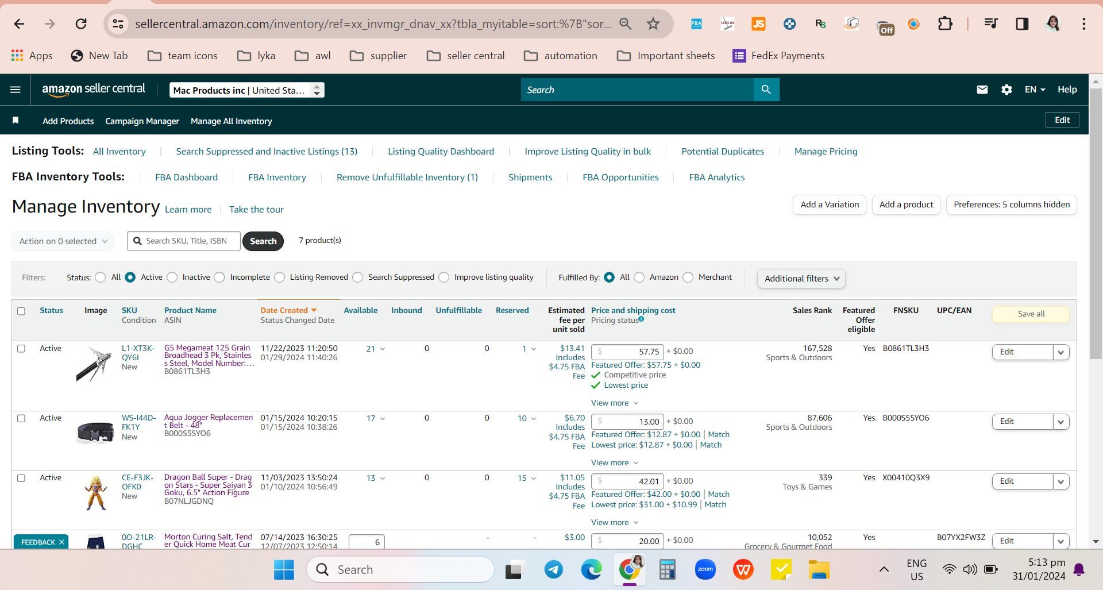Open Manage All Inventory in navigation bar
The height and width of the screenshot is (590, 1103).
(x=232, y=121)
